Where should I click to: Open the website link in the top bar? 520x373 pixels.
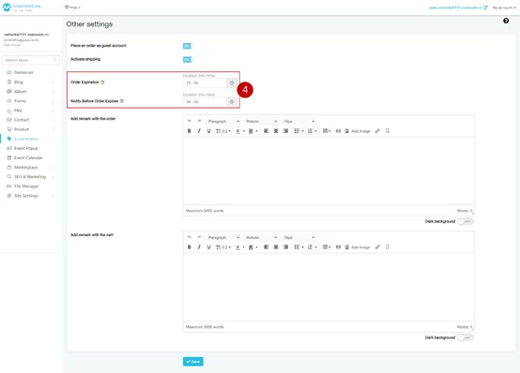pos(458,7)
